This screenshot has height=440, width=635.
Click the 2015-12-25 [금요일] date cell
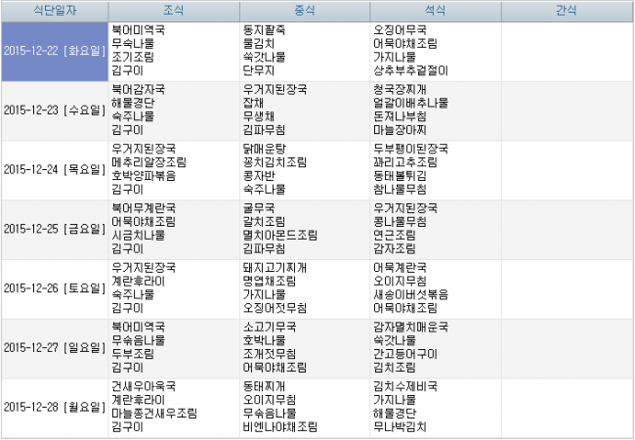click(54, 229)
